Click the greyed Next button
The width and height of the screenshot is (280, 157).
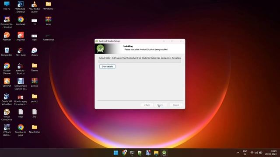160,105
